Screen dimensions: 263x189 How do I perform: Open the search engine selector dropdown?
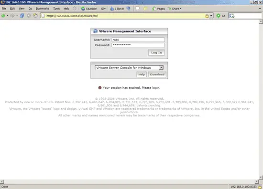tap(232, 16)
